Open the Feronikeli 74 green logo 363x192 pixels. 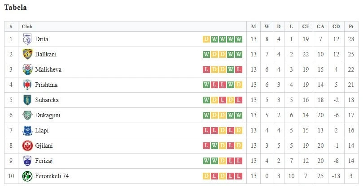27,176
